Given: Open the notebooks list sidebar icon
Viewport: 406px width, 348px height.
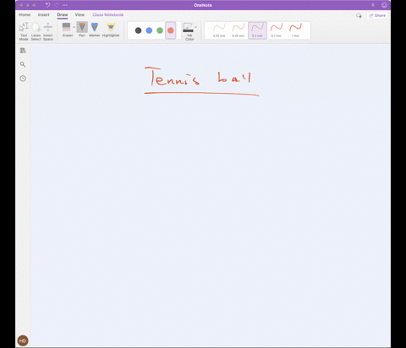Looking at the screenshot, I should 23,51.
